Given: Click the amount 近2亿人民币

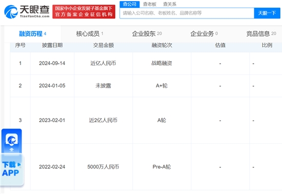Looking at the screenshot, I should (x=103, y=120).
